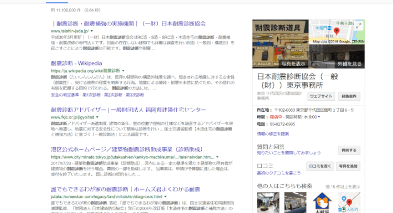The width and height of the screenshot is (393, 213).
Task: Open the 第2次診断 sitelink
Action: pos(113,94)
